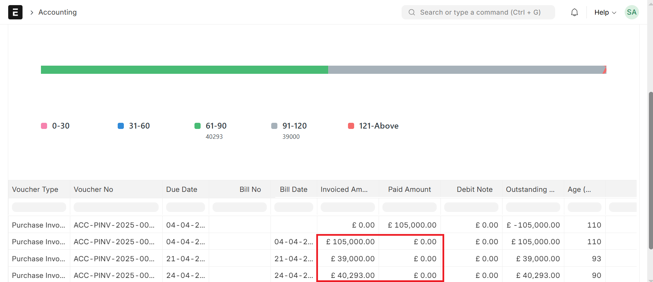Click the ERPNext home logo icon
This screenshot has width=653, height=282.
tap(15, 12)
